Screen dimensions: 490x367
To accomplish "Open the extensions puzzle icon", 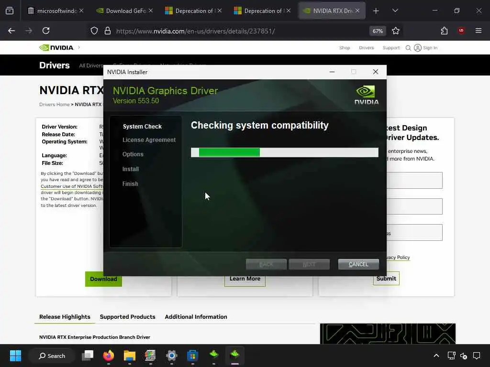I will tap(444, 31).
